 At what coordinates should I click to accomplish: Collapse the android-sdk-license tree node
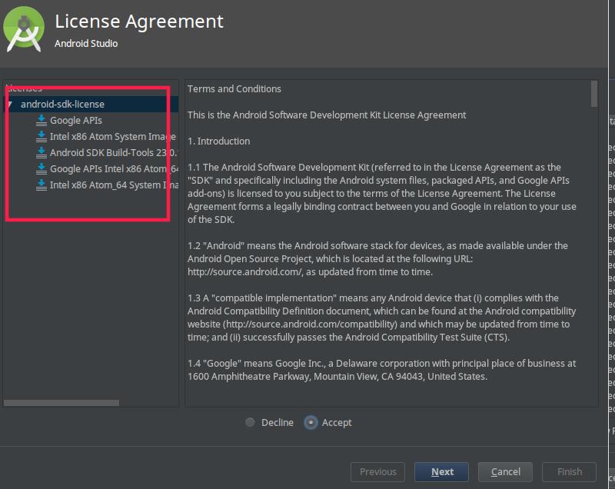(10, 105)
